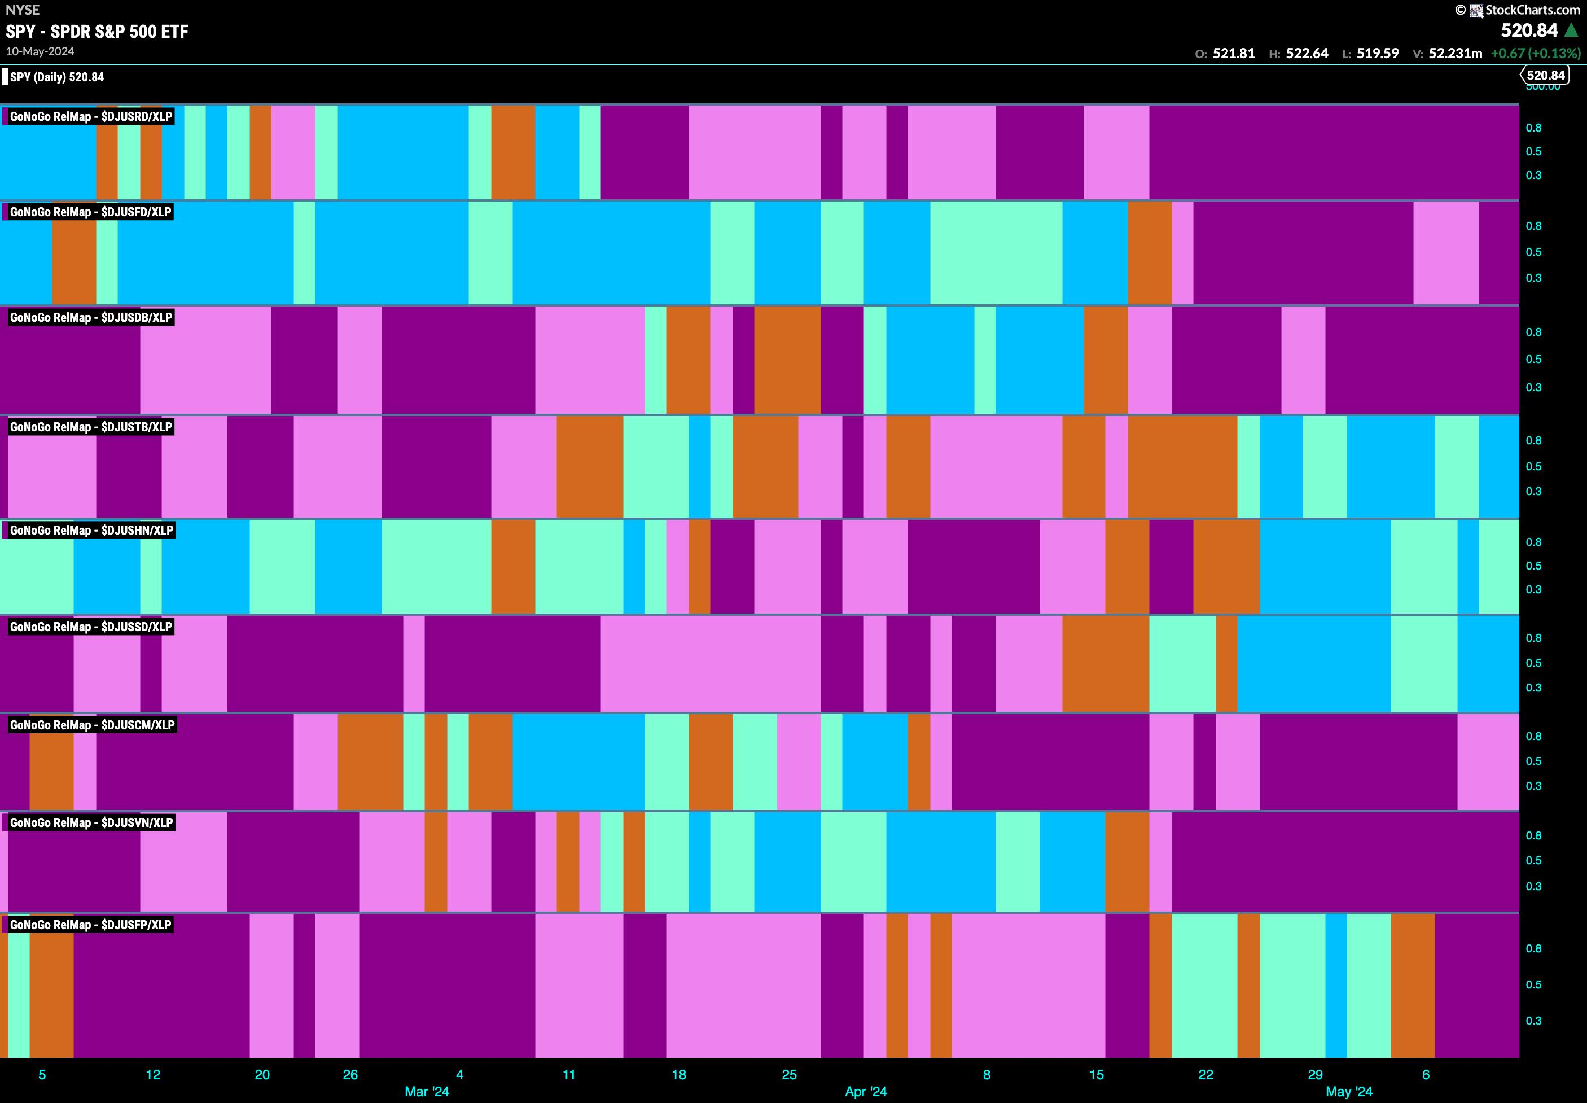The width and height of the screenshot is (1587, 1103).
Task: Click the Apr '24 label on the date axis
Action: point(865,1091)
